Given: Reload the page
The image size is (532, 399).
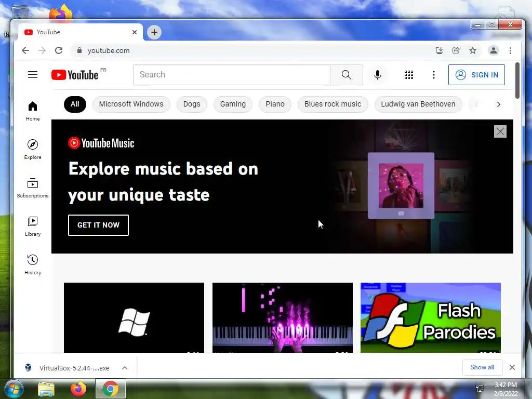Looking at the screenshot, I should pyautogui.click(x=59, y=50).
